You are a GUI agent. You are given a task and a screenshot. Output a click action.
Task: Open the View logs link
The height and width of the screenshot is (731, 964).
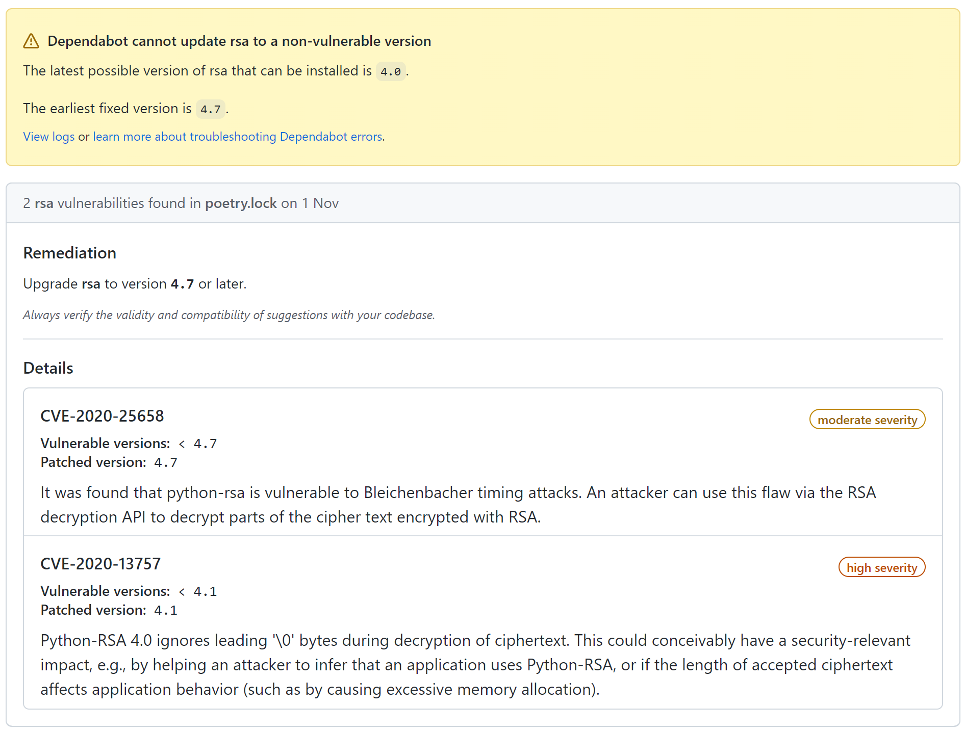pyautogui.click(x=48, y=136)
